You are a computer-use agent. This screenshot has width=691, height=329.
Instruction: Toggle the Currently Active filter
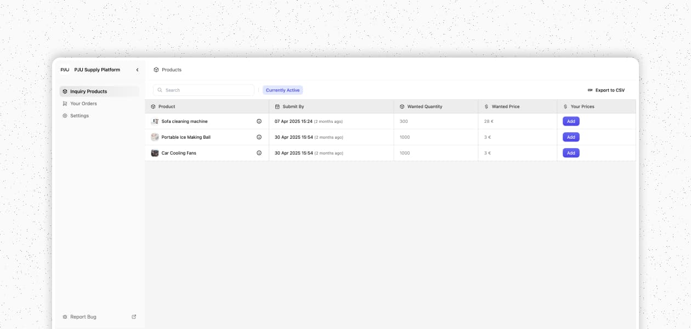click(282, 90)
